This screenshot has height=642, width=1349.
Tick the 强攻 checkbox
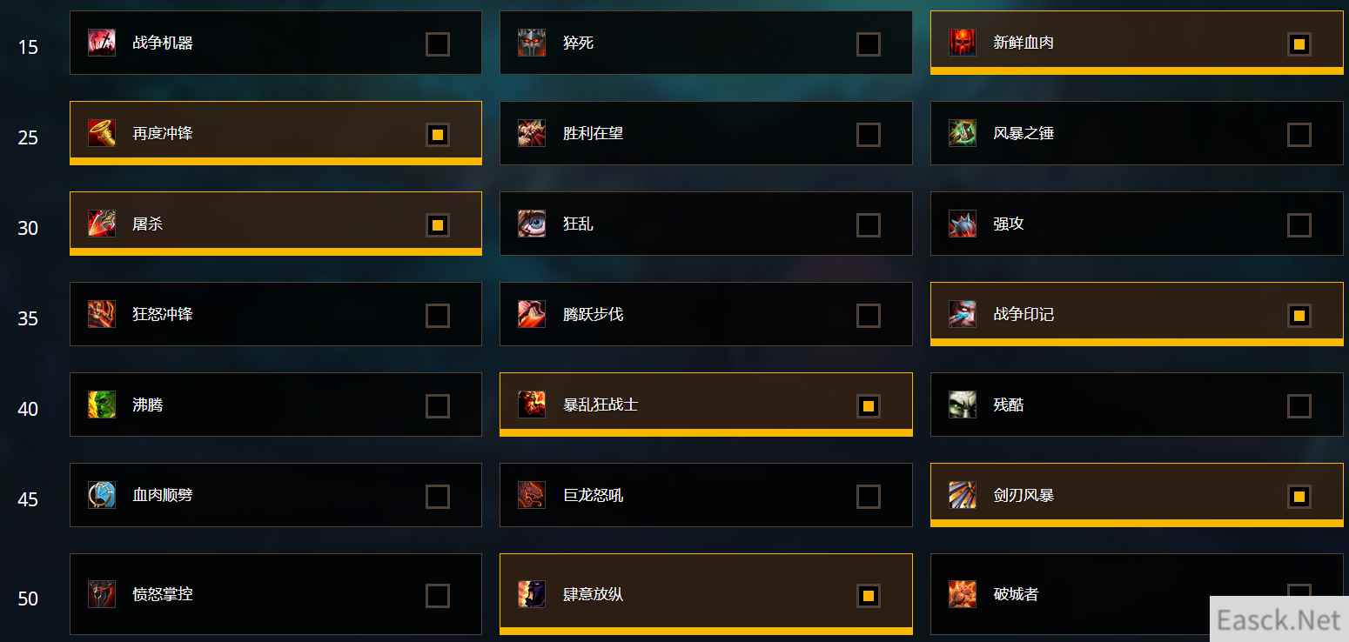click(1299, 225)
